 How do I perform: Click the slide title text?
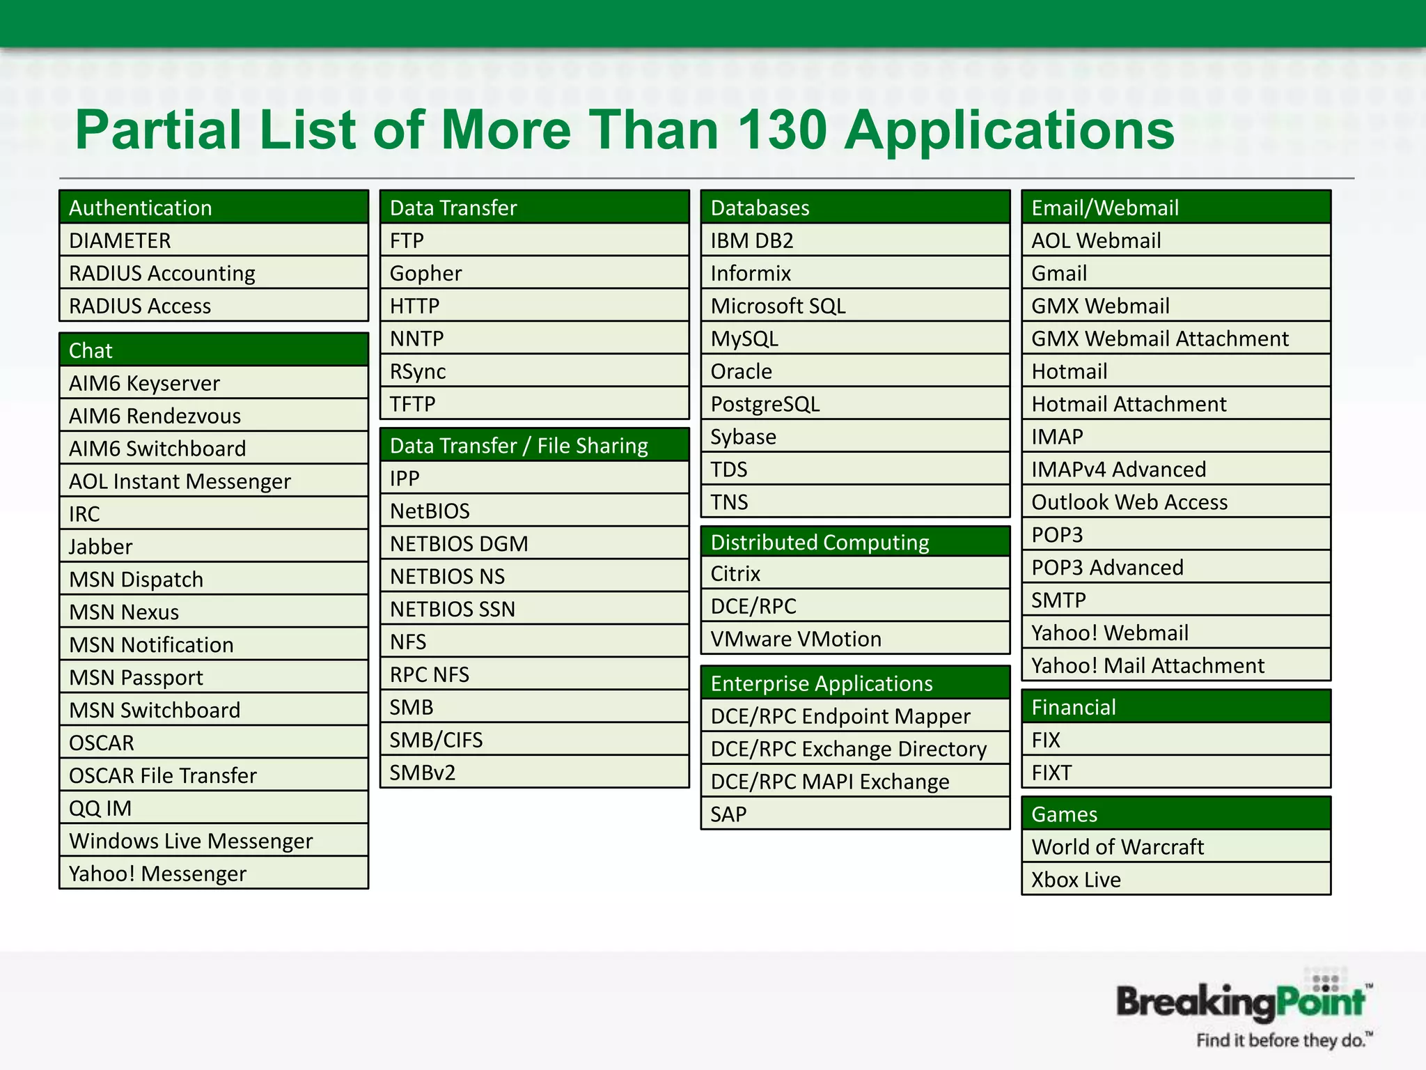[625, 130]
